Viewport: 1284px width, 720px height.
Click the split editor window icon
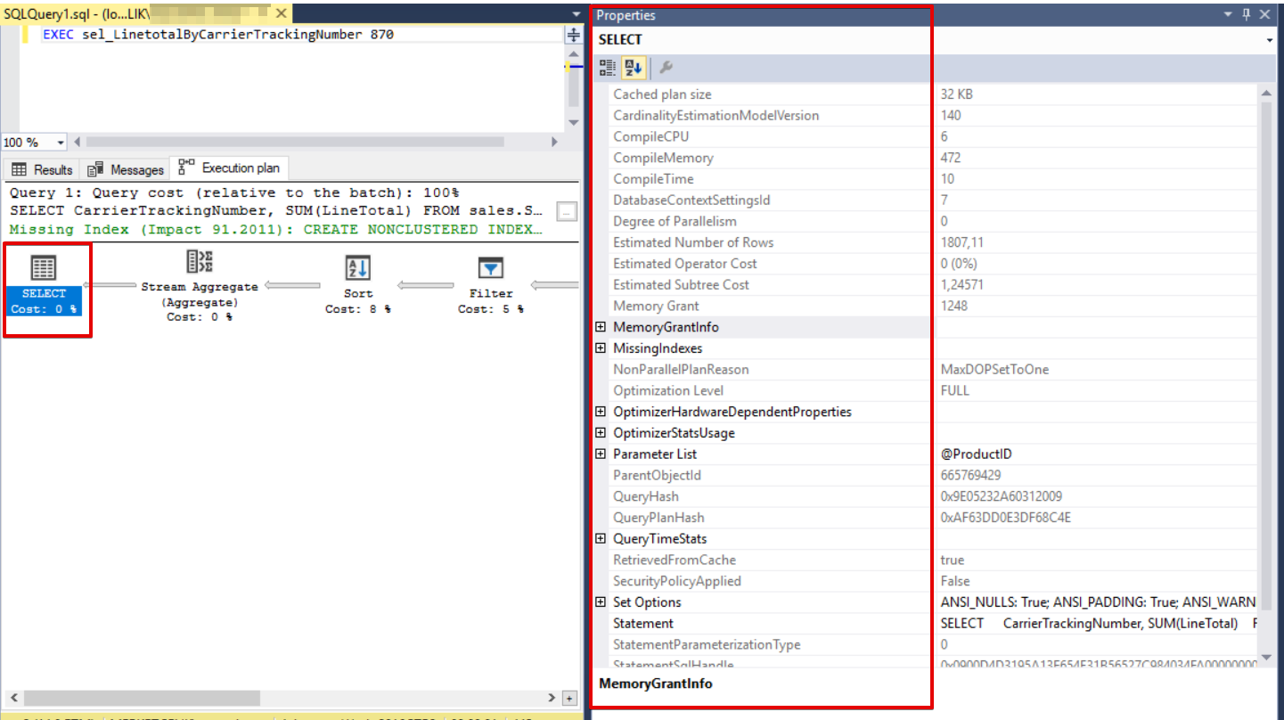[574, 35]
